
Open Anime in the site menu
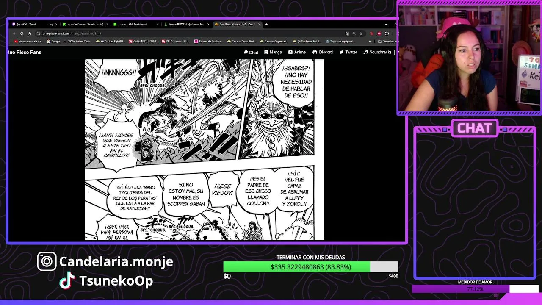(x=297, y=52)
